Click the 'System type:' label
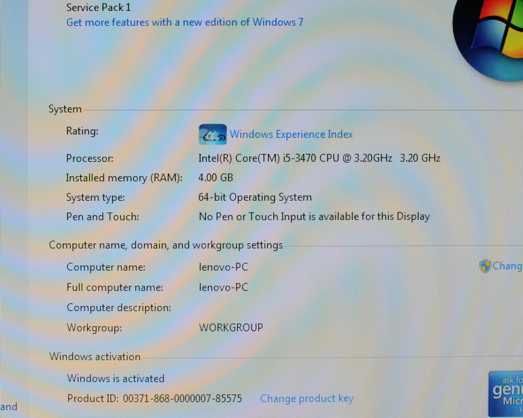This screenshot has width=523, height=418. [95, 198]
